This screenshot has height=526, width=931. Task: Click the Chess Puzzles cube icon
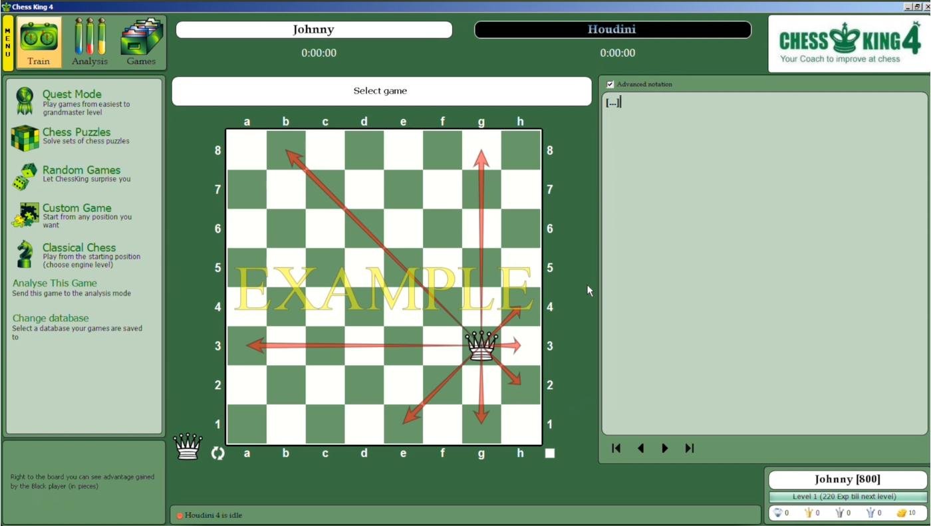click(25, 138)
